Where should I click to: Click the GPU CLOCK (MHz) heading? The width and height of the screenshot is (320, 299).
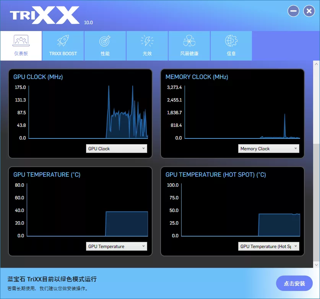click(x=38, y=77)
